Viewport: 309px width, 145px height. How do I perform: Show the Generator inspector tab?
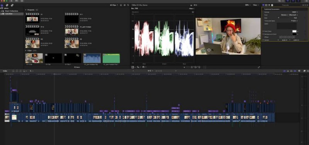tap(263, 5)
